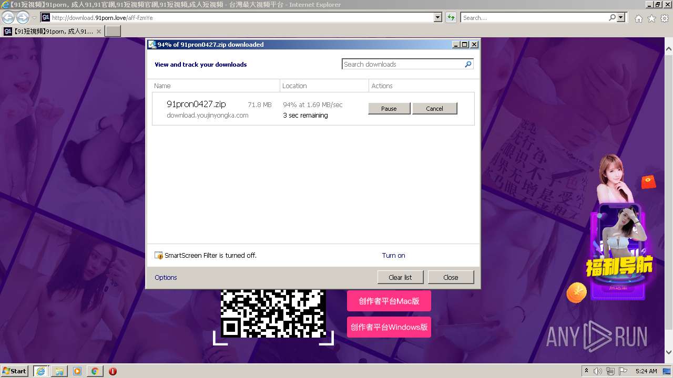
Task: Open the Favorites star icon
Action: (x=651, y=18)
